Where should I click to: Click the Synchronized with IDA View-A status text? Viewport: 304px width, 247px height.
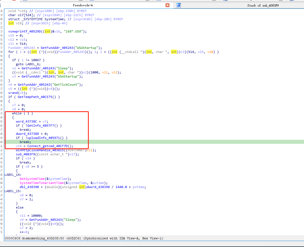click(x=123, y=238)
